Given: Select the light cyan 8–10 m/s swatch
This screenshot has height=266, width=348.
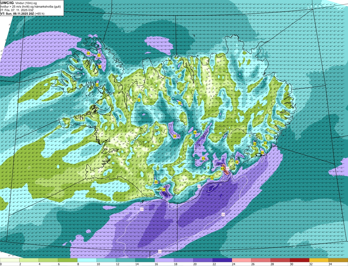Looking at the screenshot, I should point(87,260).
